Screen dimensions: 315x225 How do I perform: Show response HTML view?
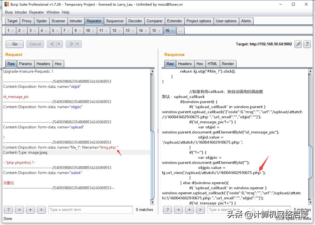point(212,64)
